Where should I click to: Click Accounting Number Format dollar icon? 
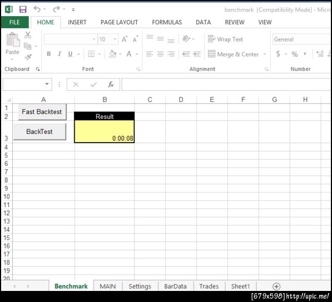click(x=278, y=54)
